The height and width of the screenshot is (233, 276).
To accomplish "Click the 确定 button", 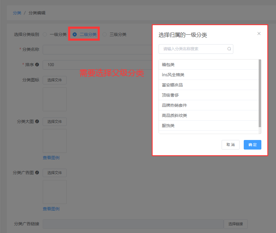I will 252,145.
